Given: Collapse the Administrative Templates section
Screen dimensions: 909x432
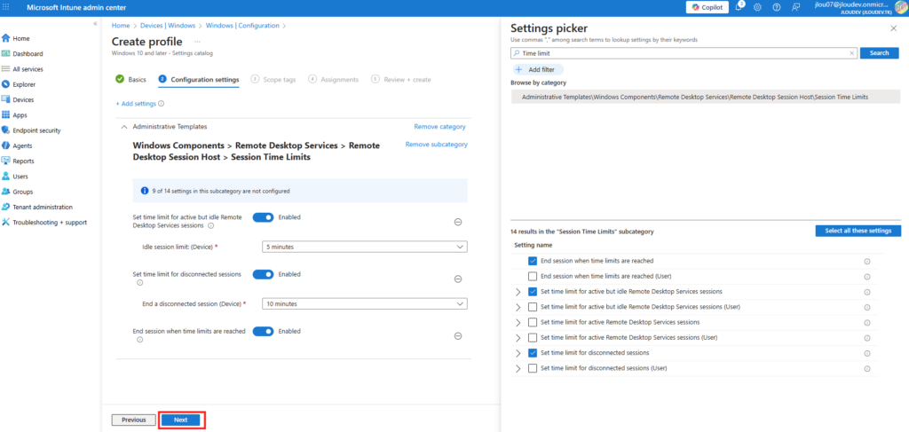Looking at the screenshot, I should pos(123,127).
